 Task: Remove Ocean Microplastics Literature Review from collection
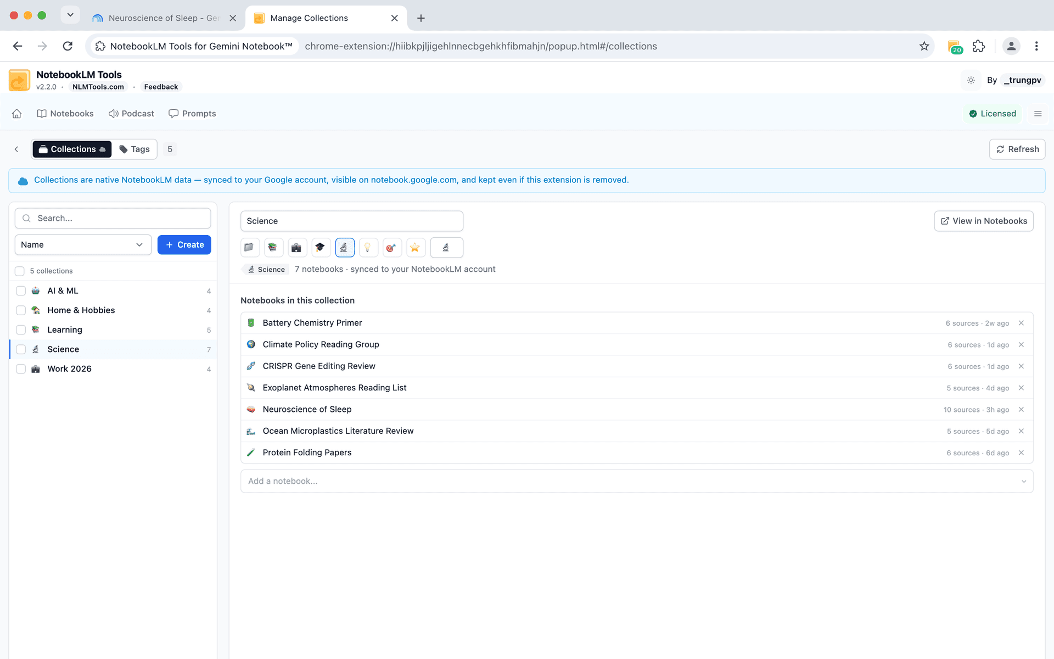pyautogui.click(x=1021, y=431)
